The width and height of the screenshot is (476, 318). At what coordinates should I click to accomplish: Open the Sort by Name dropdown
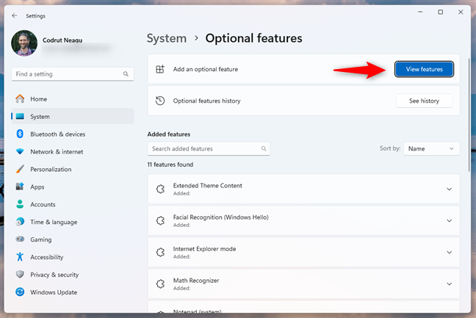coord(431,148)
